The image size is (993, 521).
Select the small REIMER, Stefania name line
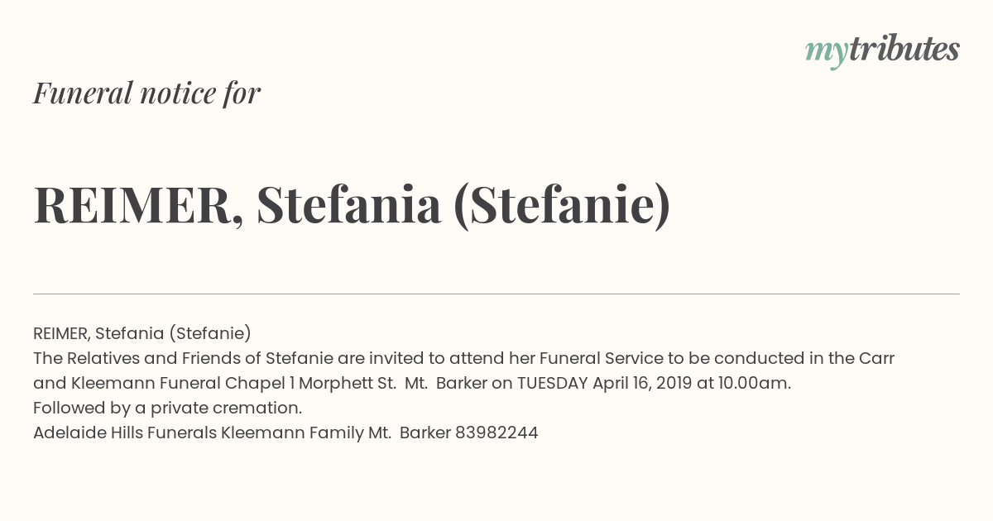[142, 333]
